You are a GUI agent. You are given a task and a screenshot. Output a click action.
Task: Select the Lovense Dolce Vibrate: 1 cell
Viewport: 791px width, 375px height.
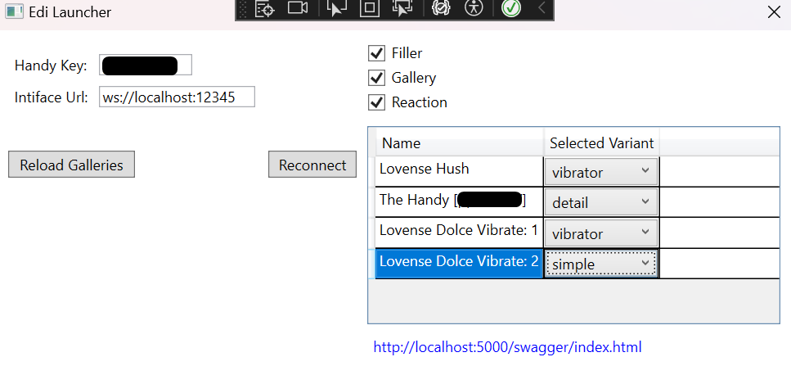[x=459, y=231]
